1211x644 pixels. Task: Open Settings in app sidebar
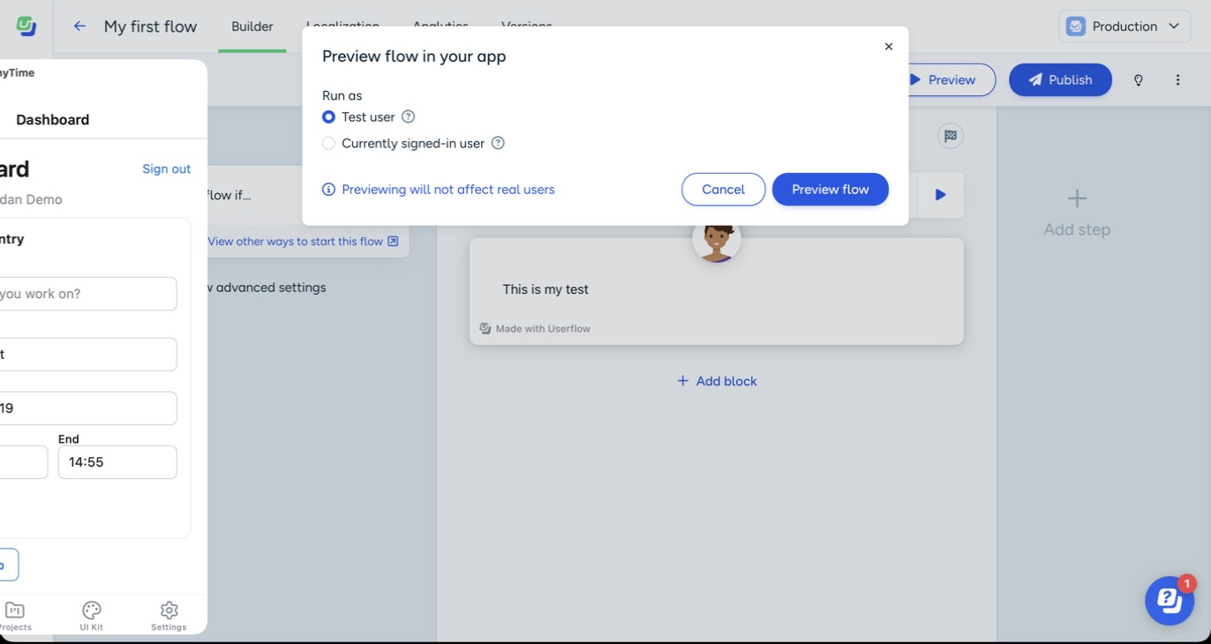coord(169,616)
